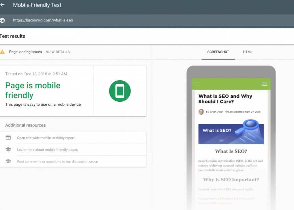Click the 'by Brian Dean' byline
This screenshot has width=294, height=210.
point(214,112)
